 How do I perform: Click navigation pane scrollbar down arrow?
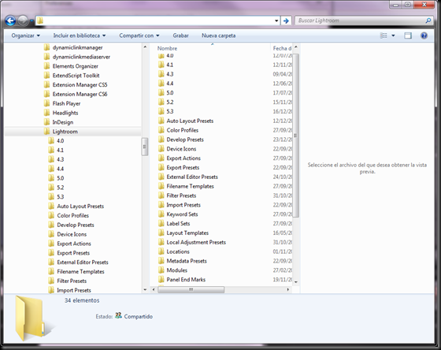145,289
